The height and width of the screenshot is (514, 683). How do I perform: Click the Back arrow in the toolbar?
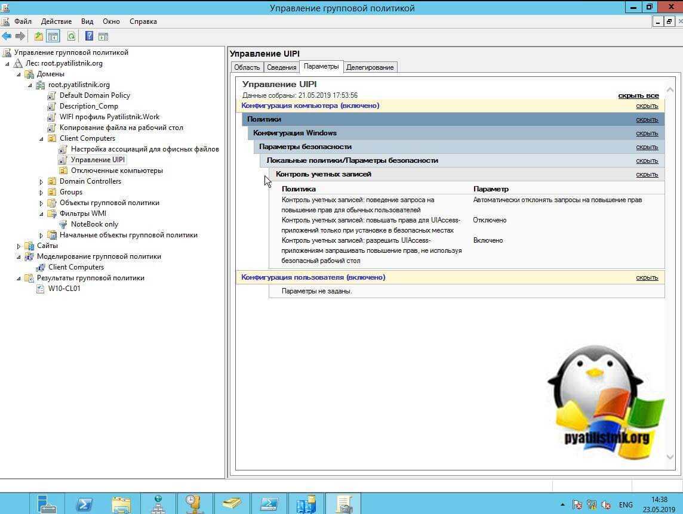(x=7, y=36)
